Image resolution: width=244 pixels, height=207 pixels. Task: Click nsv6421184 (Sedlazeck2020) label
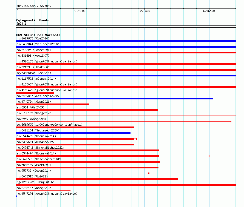click(38, 130)
